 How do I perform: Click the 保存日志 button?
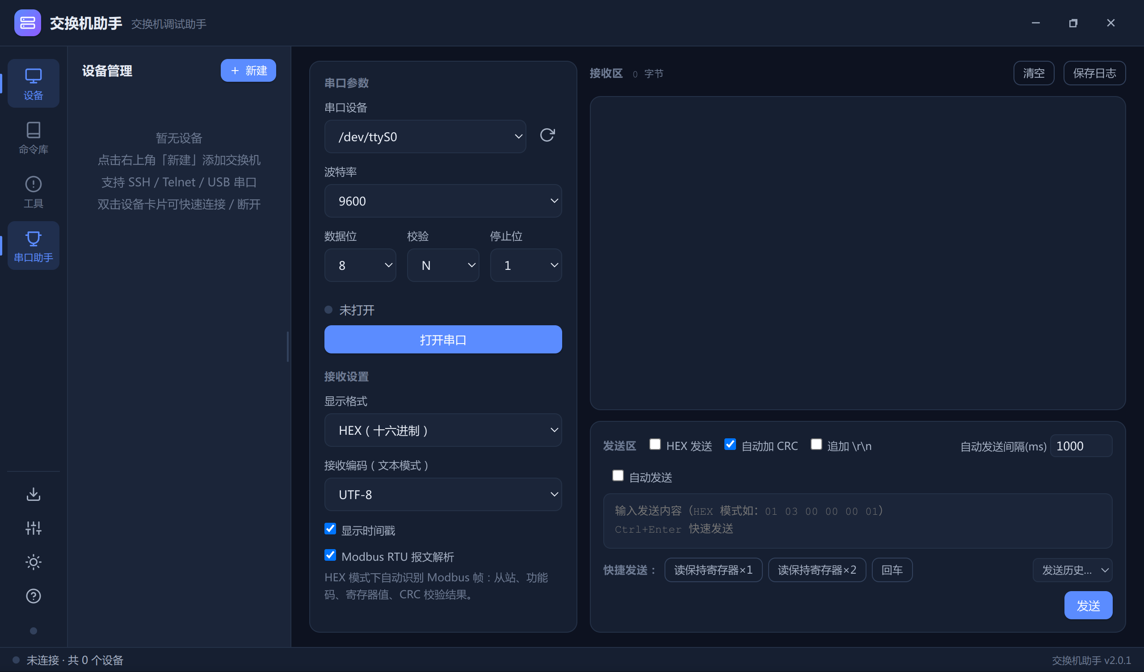pyautogui.click(x=1094, y=73)
